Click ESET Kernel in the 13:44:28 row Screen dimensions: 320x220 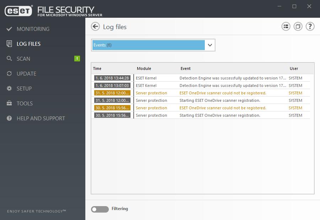pyautogui.click(x=146, y=78)
